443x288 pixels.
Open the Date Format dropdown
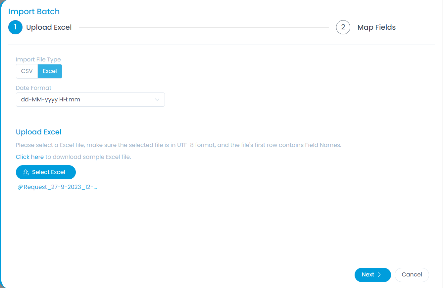[x=90, y=100]
